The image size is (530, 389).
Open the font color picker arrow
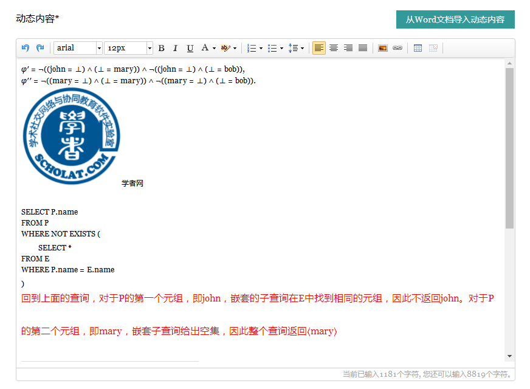pos(214,48)
